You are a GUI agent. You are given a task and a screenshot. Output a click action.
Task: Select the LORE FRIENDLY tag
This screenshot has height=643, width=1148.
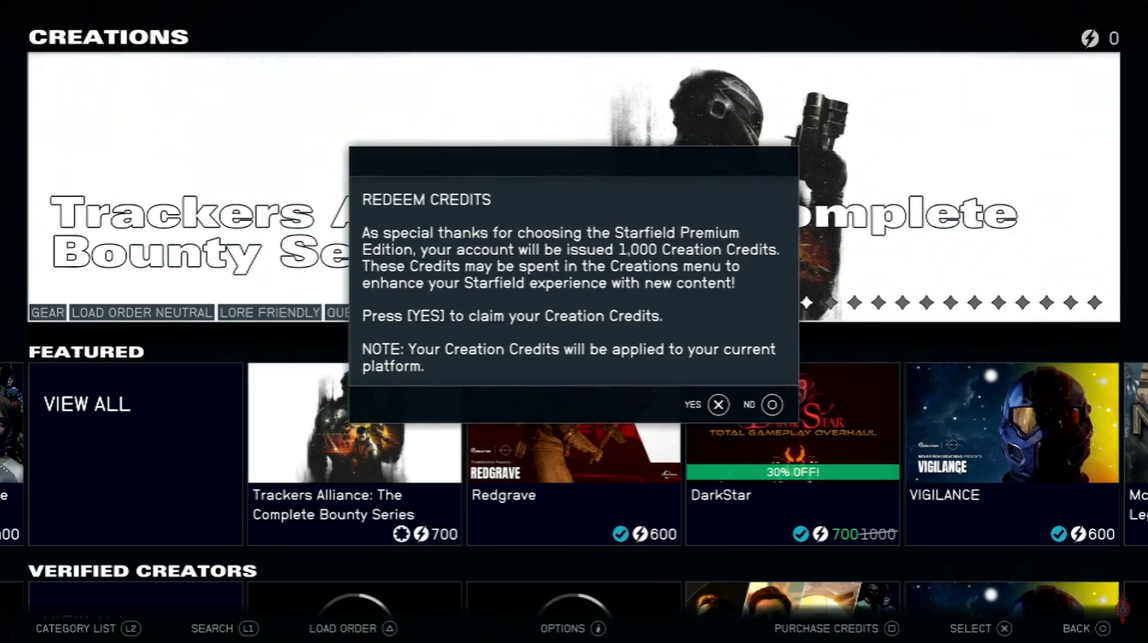point(270,313)
